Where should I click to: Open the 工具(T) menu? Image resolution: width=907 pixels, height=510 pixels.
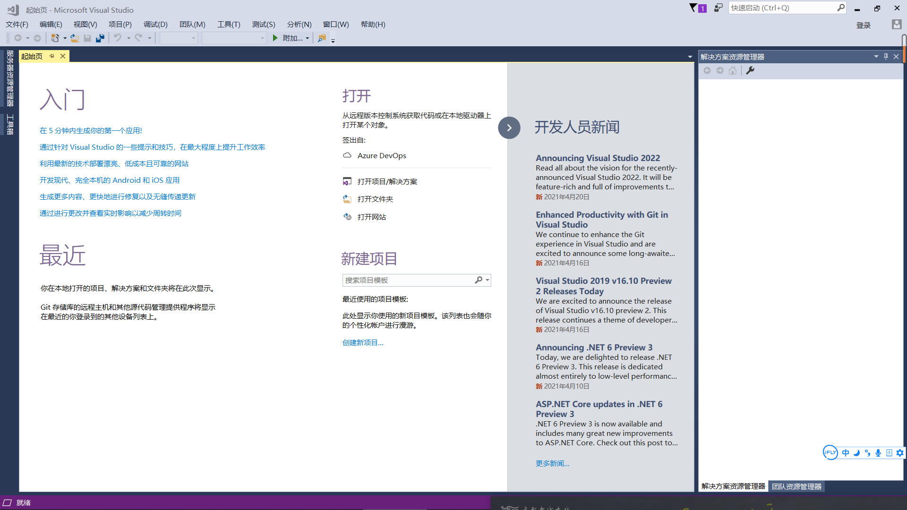pyautogui.click(x=229, y=25)
